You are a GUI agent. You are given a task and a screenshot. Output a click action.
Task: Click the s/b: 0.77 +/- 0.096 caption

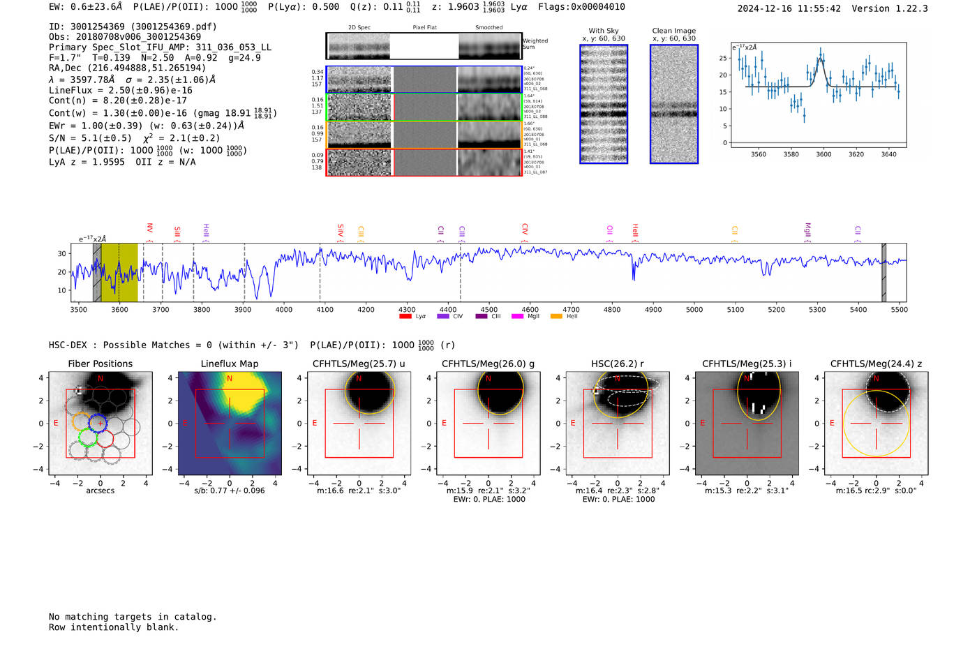tap(230, 491)
